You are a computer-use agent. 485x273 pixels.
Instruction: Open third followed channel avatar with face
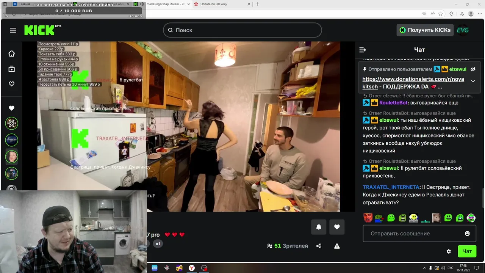[12, 157]
